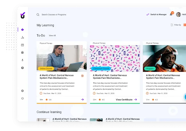Click the blue Classroom Course badge
The image size is (186, 131).
(101, 69)
